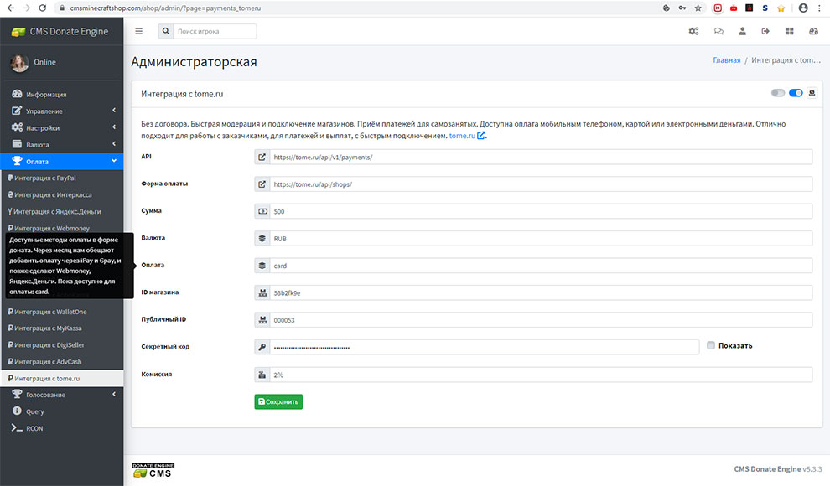Click the user profile icon in navbar
The height and width of the screenshot is (486, 830).
pyautogui.click(x=742, y=32)
